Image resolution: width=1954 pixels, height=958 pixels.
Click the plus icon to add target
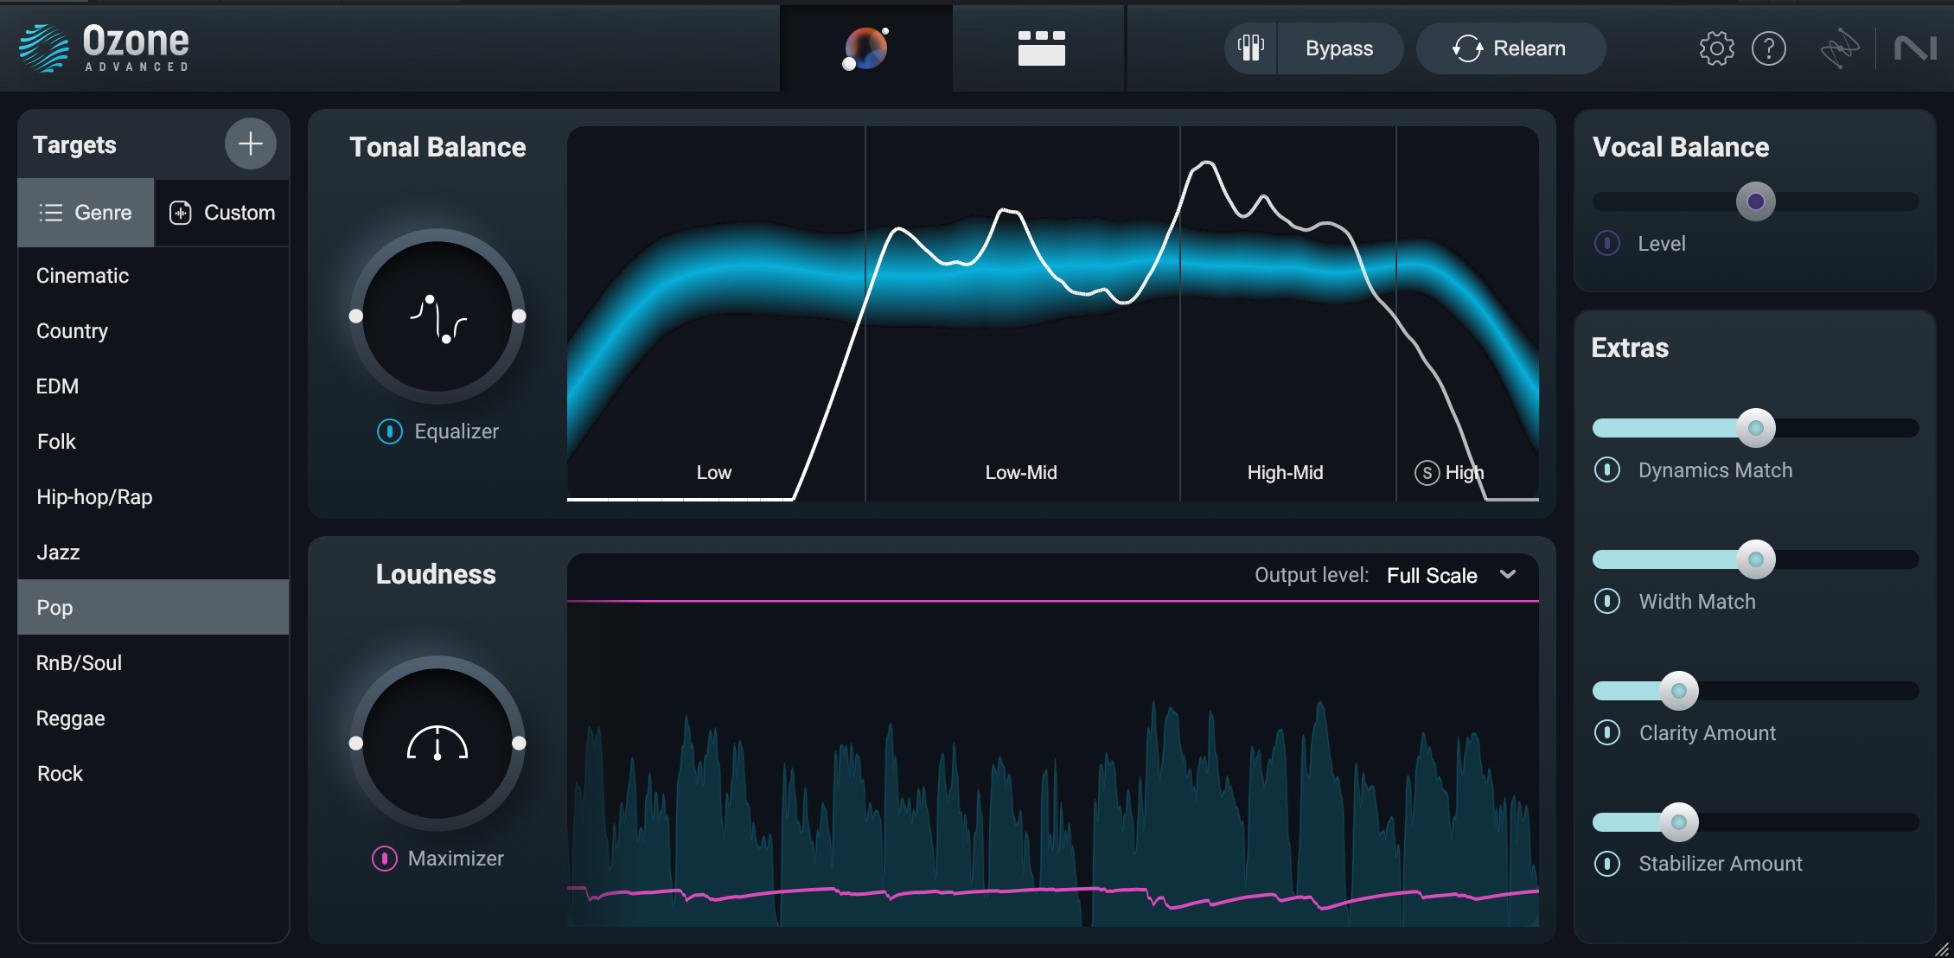point(250,144)
